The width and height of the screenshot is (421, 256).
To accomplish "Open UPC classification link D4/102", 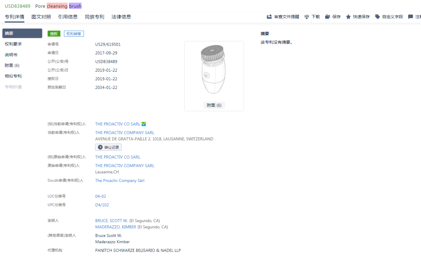I will (102, 205).
